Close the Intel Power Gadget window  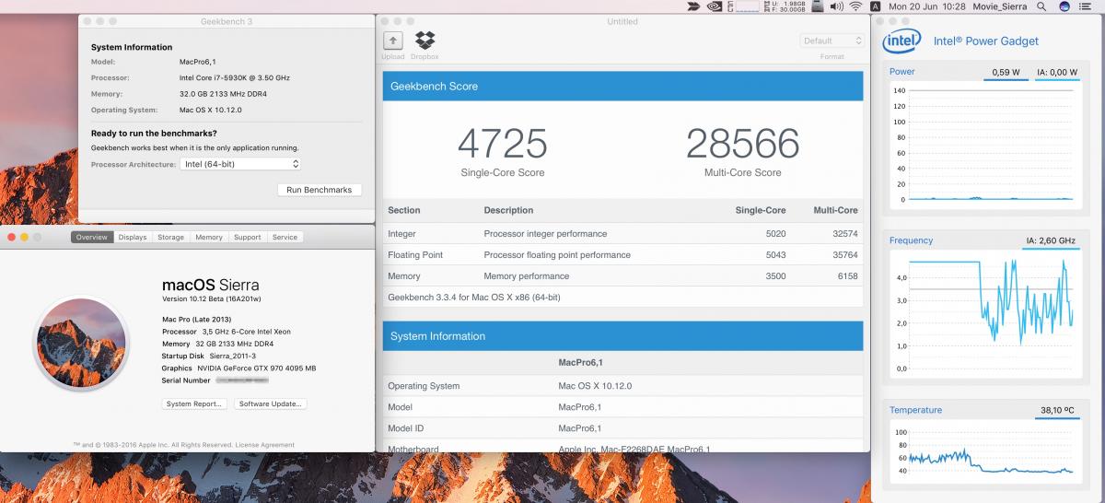[x=881, y=19]
